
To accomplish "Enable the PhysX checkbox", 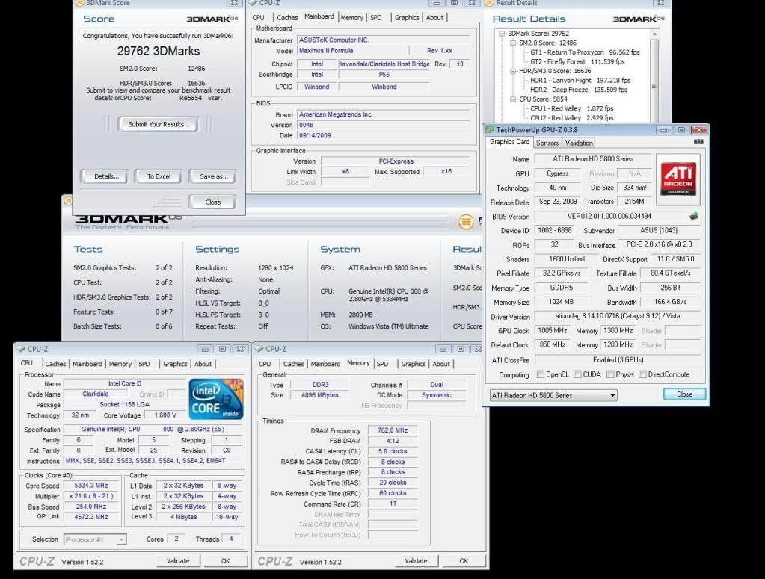I will click(610, 374).
